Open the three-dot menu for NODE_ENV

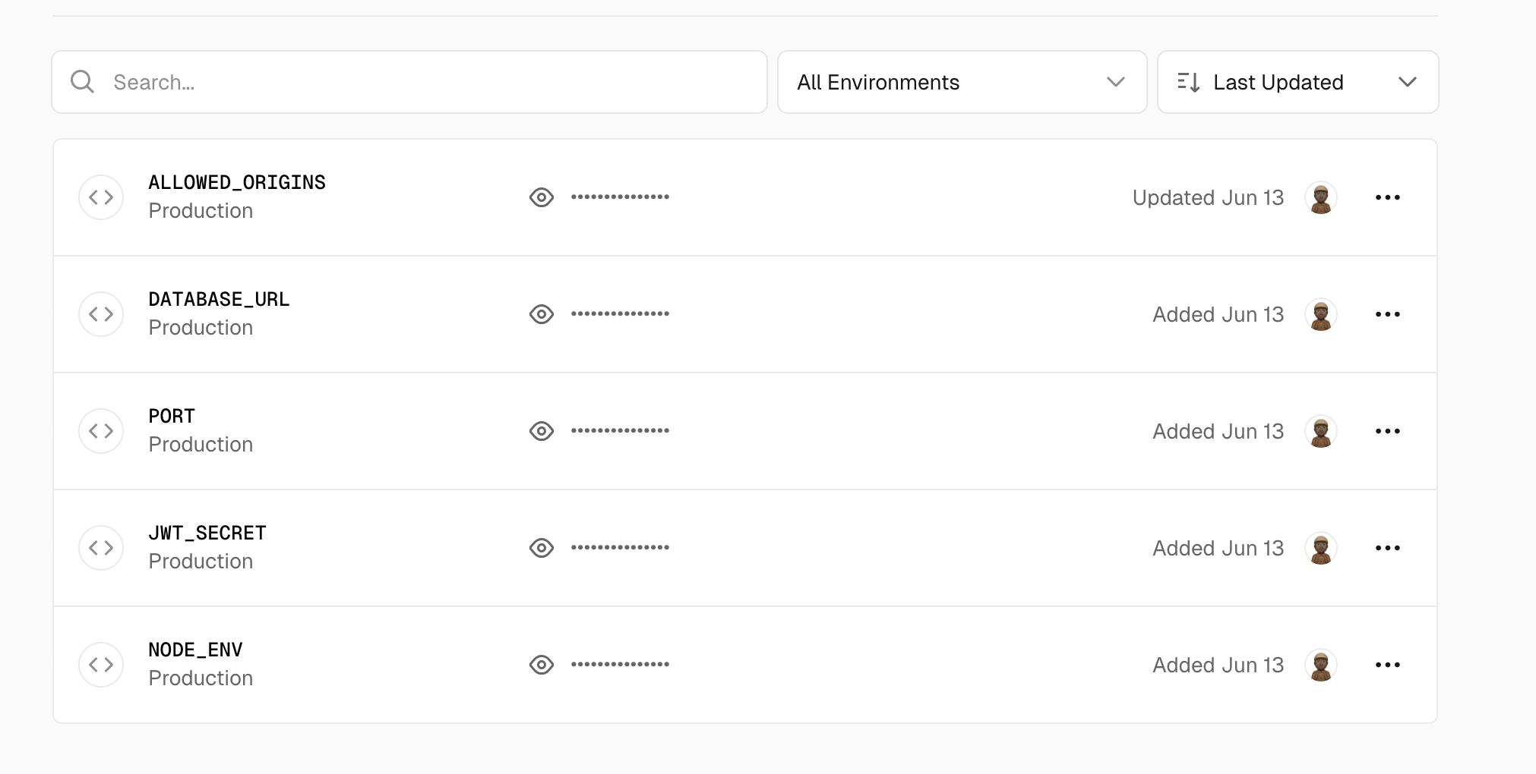1388,665
